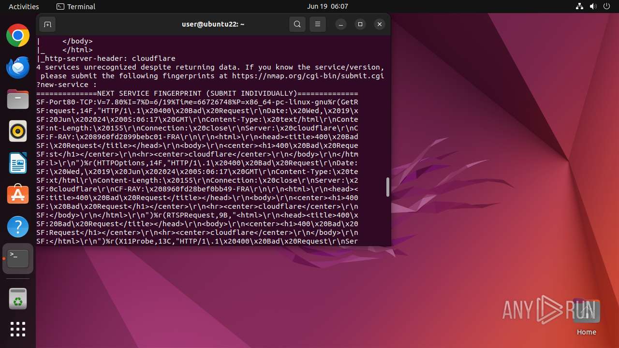Click the line containing 'RTSPRequest,9B'
The height and width of the screenshot is (348, 619).
tap(197, 215)
